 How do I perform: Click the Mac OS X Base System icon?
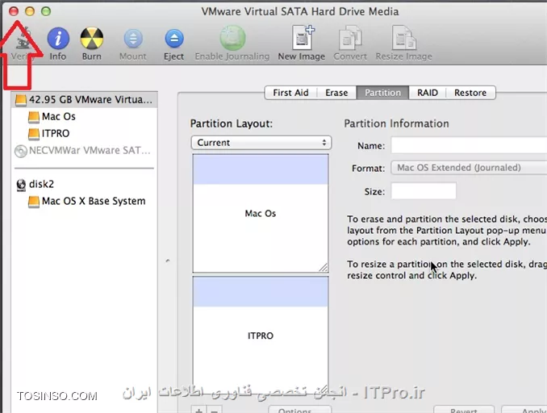click(x=34, y=202)
